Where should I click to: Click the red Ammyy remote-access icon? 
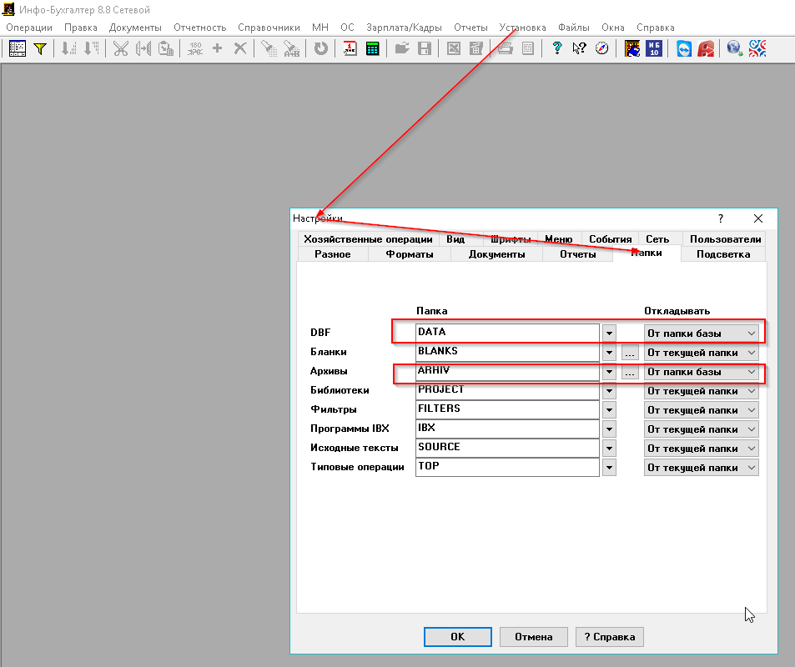tap(706, 48)
